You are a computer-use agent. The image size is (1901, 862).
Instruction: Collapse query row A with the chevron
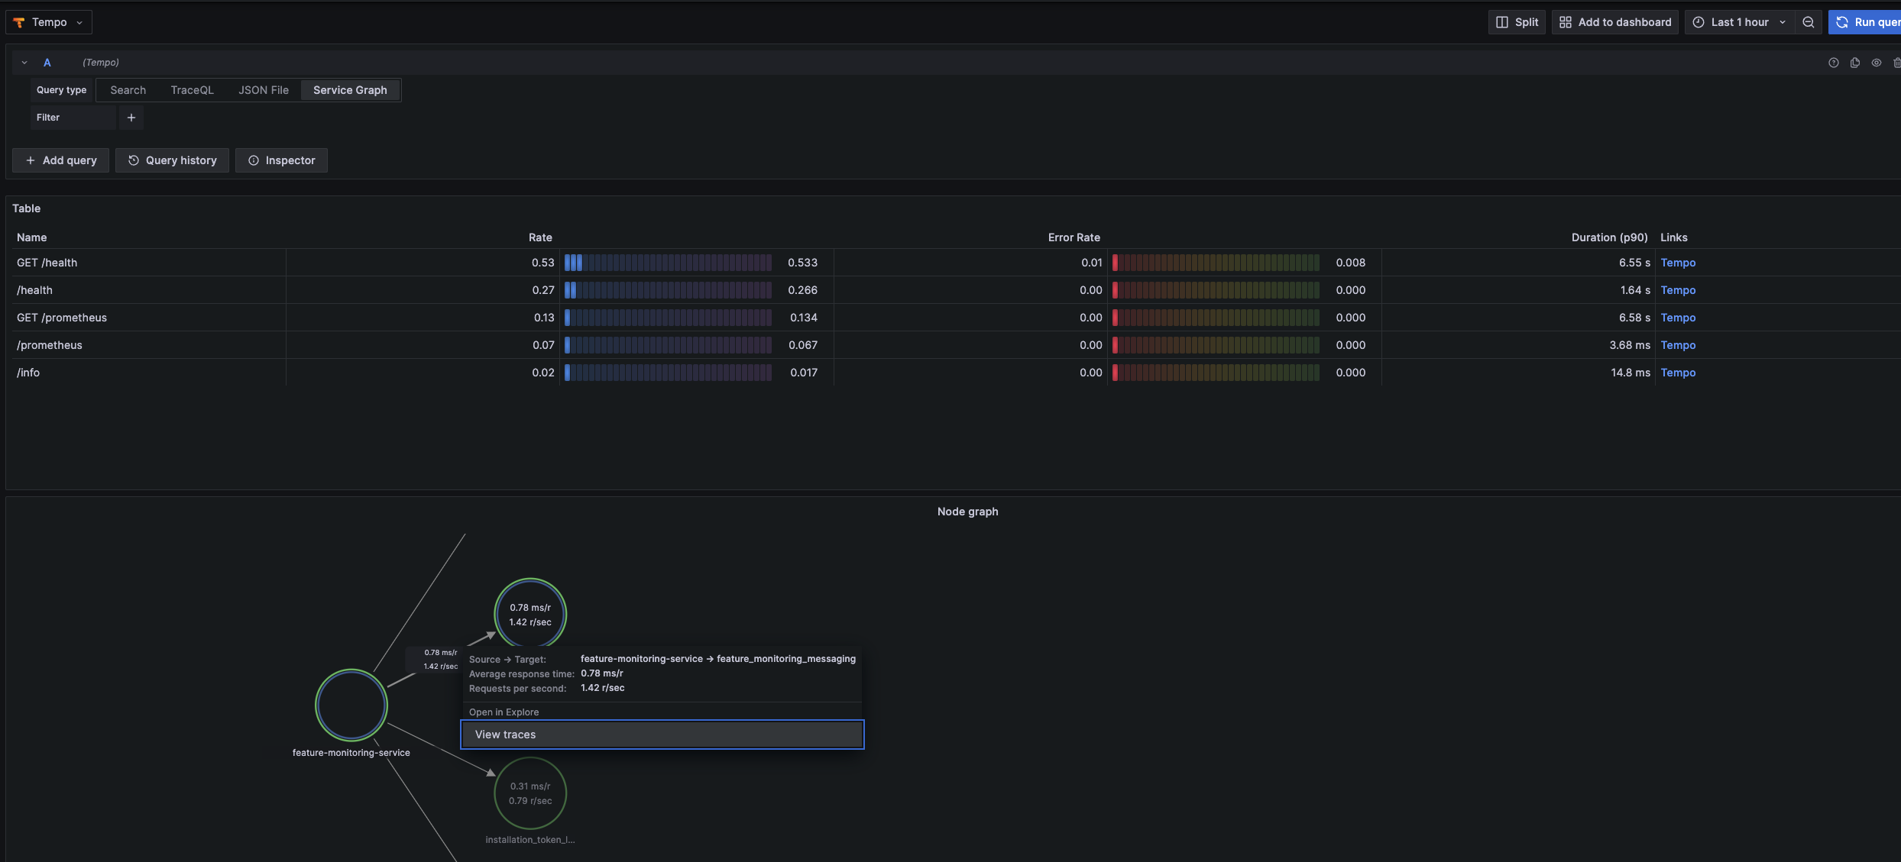[23, 62]
